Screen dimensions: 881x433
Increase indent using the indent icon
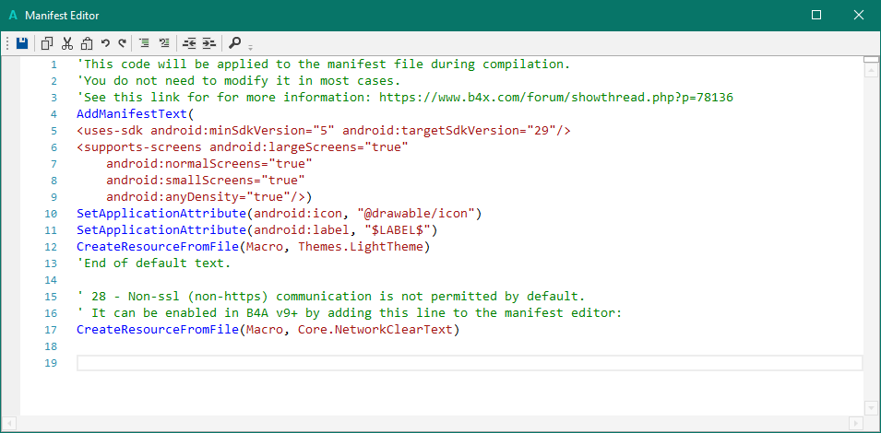[209, 42]
